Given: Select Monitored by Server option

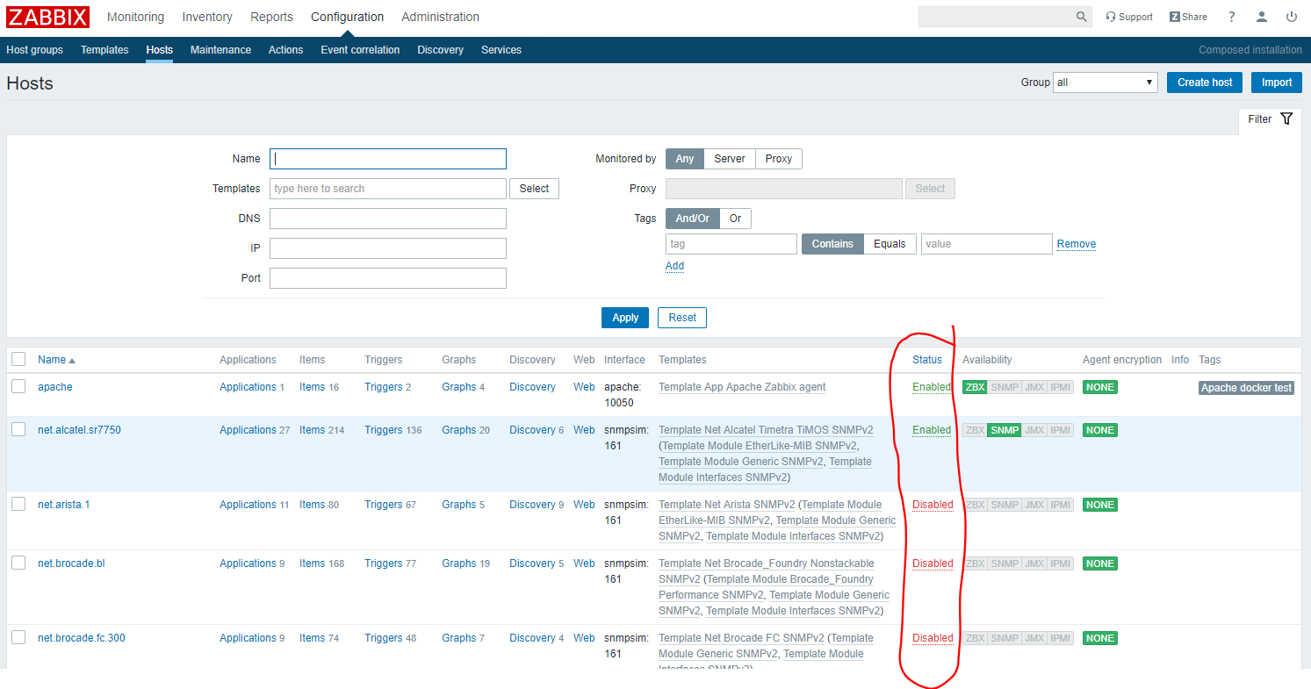Looking at the screenshot, I should (x=730, y=159).
